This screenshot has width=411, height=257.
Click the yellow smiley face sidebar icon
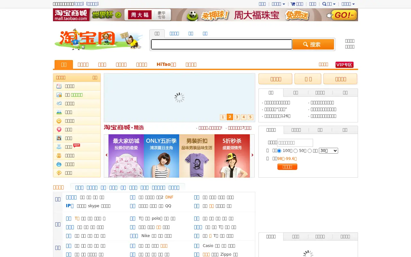point(59,121)
